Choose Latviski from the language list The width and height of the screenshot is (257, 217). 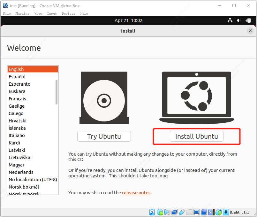(x=33, y=150)
